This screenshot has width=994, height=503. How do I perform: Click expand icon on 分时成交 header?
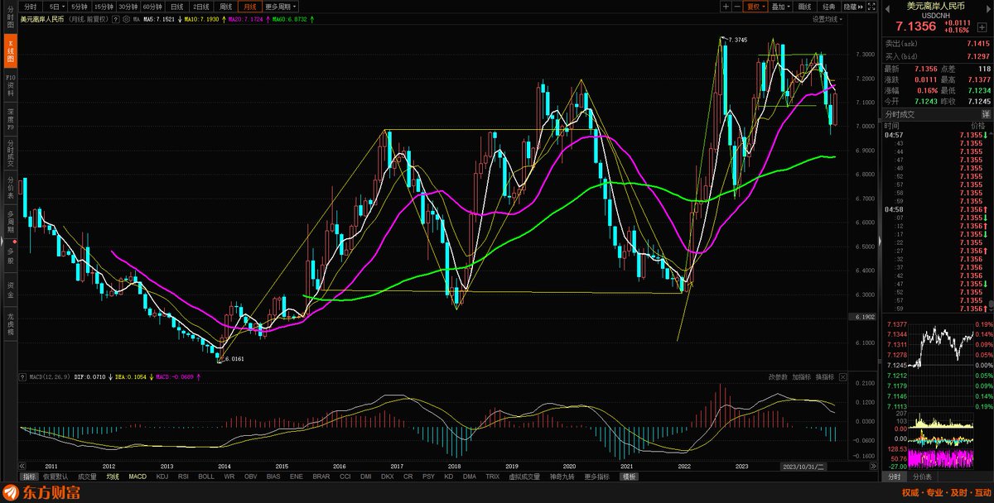pos(986,113)
